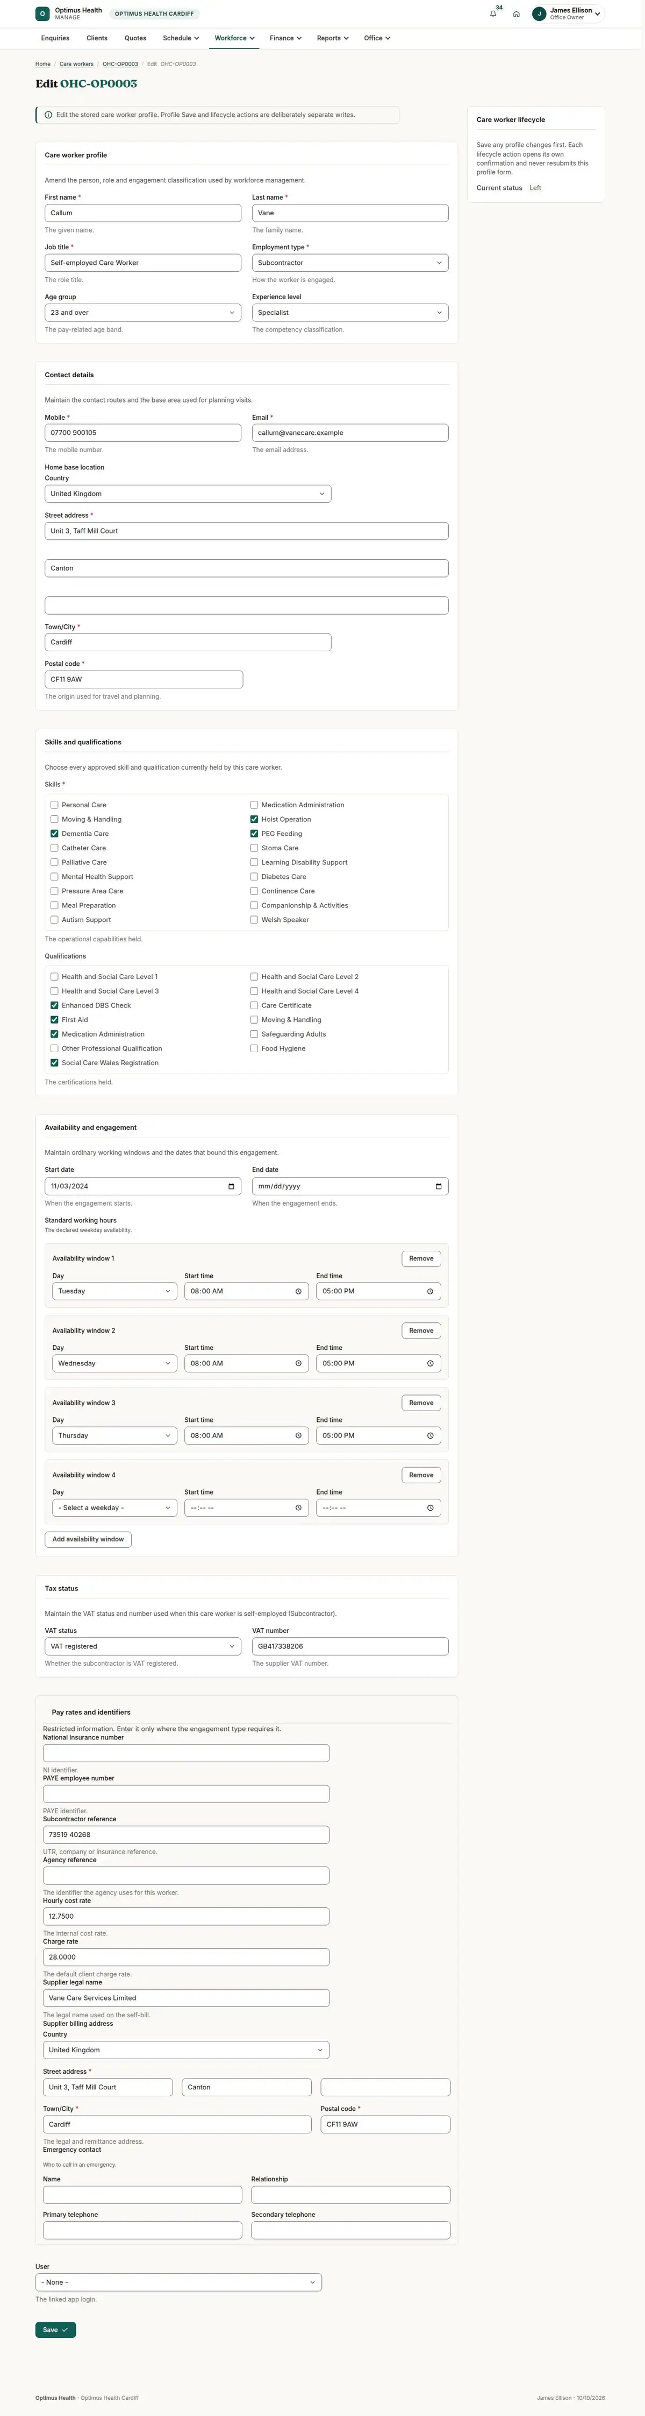
Task: Click Add availability window
Action: 88,1539
